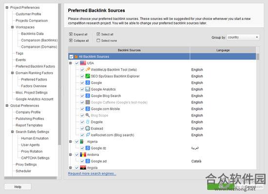Click the Google Blog Search icon
This screenshot has height=194, width=268.
(88, 96)
